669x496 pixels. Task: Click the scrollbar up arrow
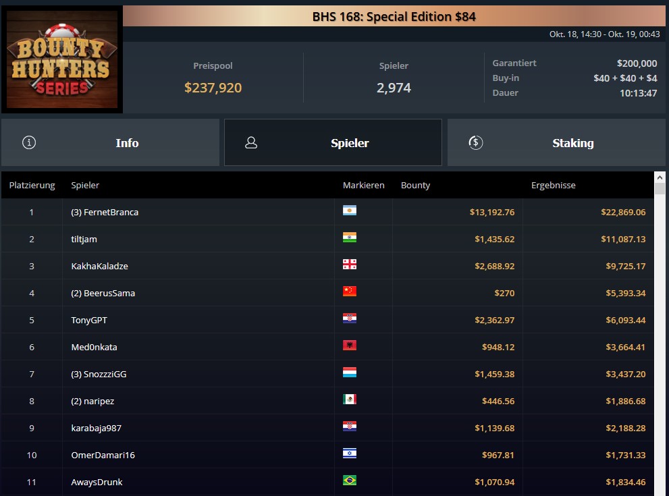click(660, 177)
